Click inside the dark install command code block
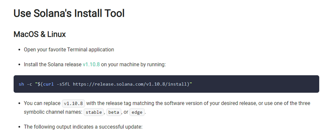This screenshot has height=136, width=327. coord(166,84)
